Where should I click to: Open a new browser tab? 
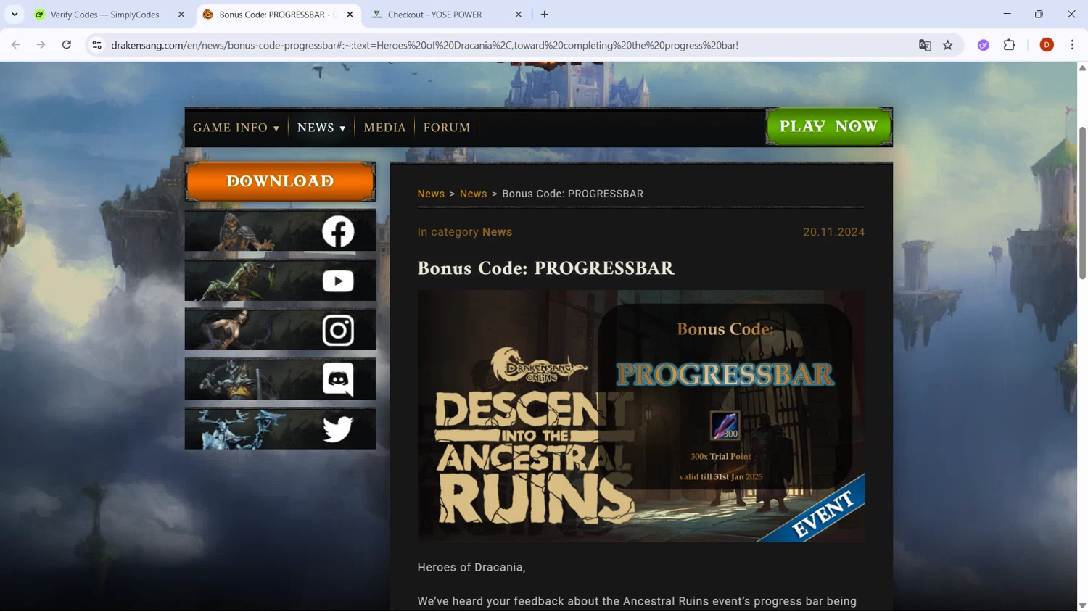[545, 15]
